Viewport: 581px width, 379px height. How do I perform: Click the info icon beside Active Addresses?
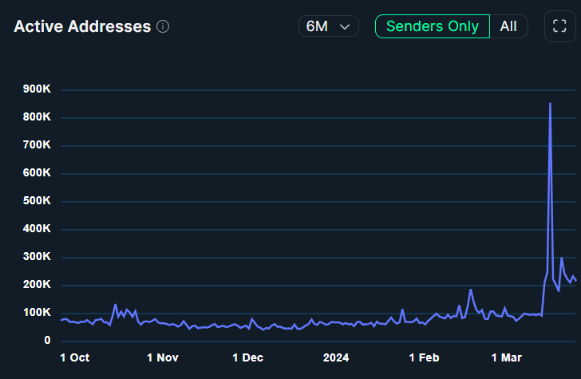pos(163,26)
